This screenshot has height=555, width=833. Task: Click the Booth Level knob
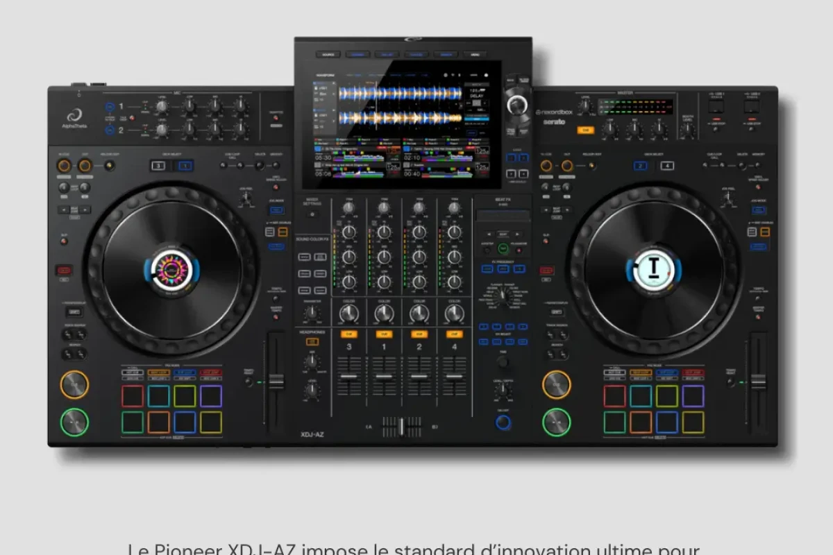688,130
